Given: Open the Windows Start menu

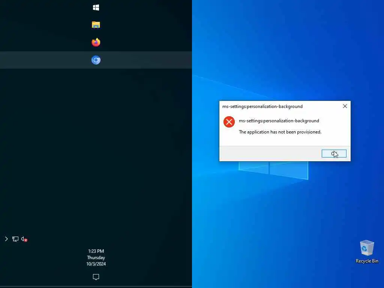Looking at the screenshot, I should pos(96,7).
